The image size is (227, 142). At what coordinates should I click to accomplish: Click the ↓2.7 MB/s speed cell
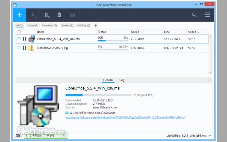click(x=138, y=39)
